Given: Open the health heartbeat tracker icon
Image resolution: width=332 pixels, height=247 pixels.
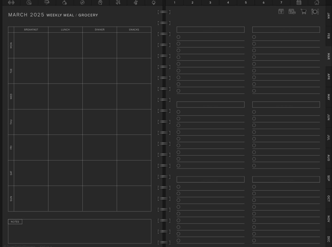Looking at the screenshot, I should click(47, 3).
